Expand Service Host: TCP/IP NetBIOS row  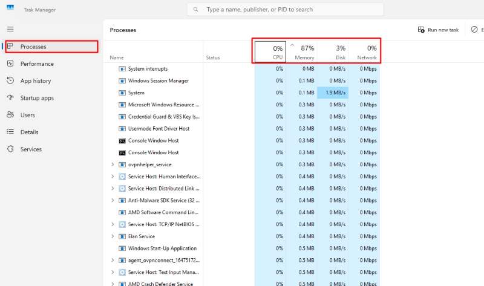coord(113,224)
